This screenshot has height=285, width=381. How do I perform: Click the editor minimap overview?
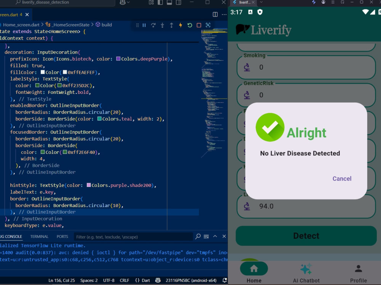click(x=214, y=93)
